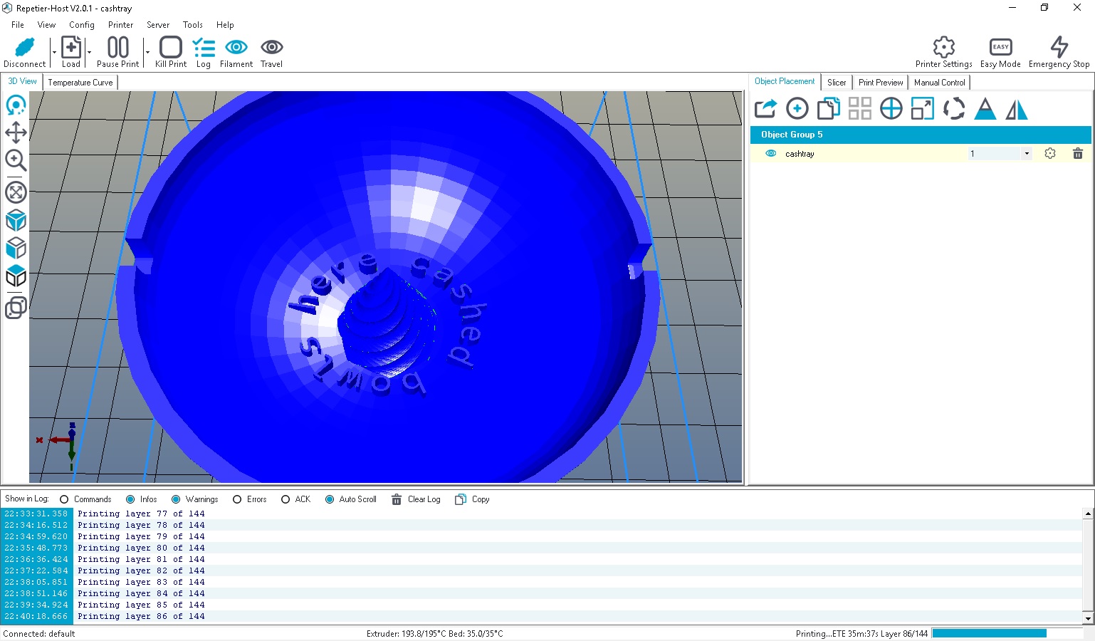Click the rotate object icon
This screenshot has height=641, width=1095.
[954, 109]
